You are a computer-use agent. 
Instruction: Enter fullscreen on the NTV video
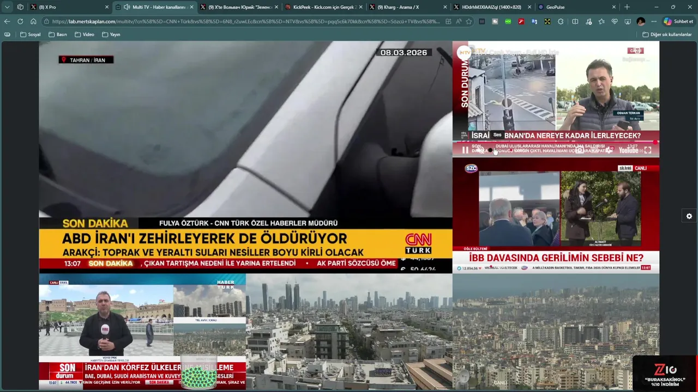[x=648, y=150]
